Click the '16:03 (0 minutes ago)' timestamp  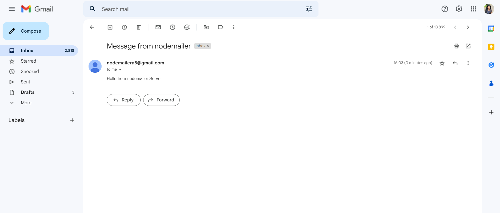tap(413, 63)
